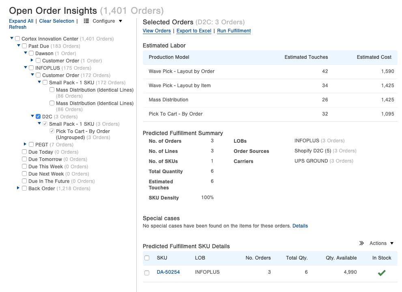Expand the Back Order tree node
The height and width of the screenshot is (292, 402).
(18, 188)
